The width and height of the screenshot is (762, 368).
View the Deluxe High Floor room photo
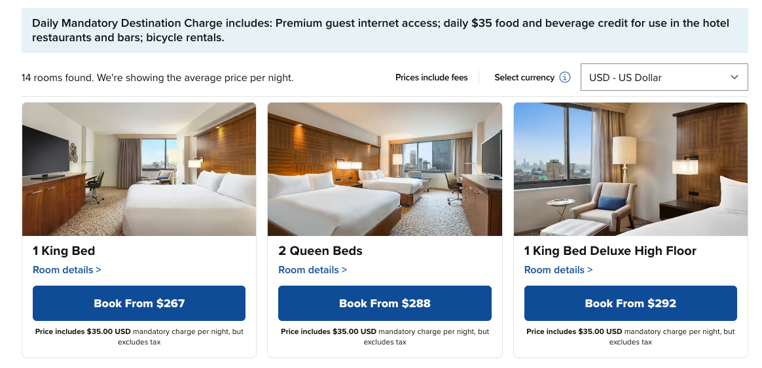point(630,169)
